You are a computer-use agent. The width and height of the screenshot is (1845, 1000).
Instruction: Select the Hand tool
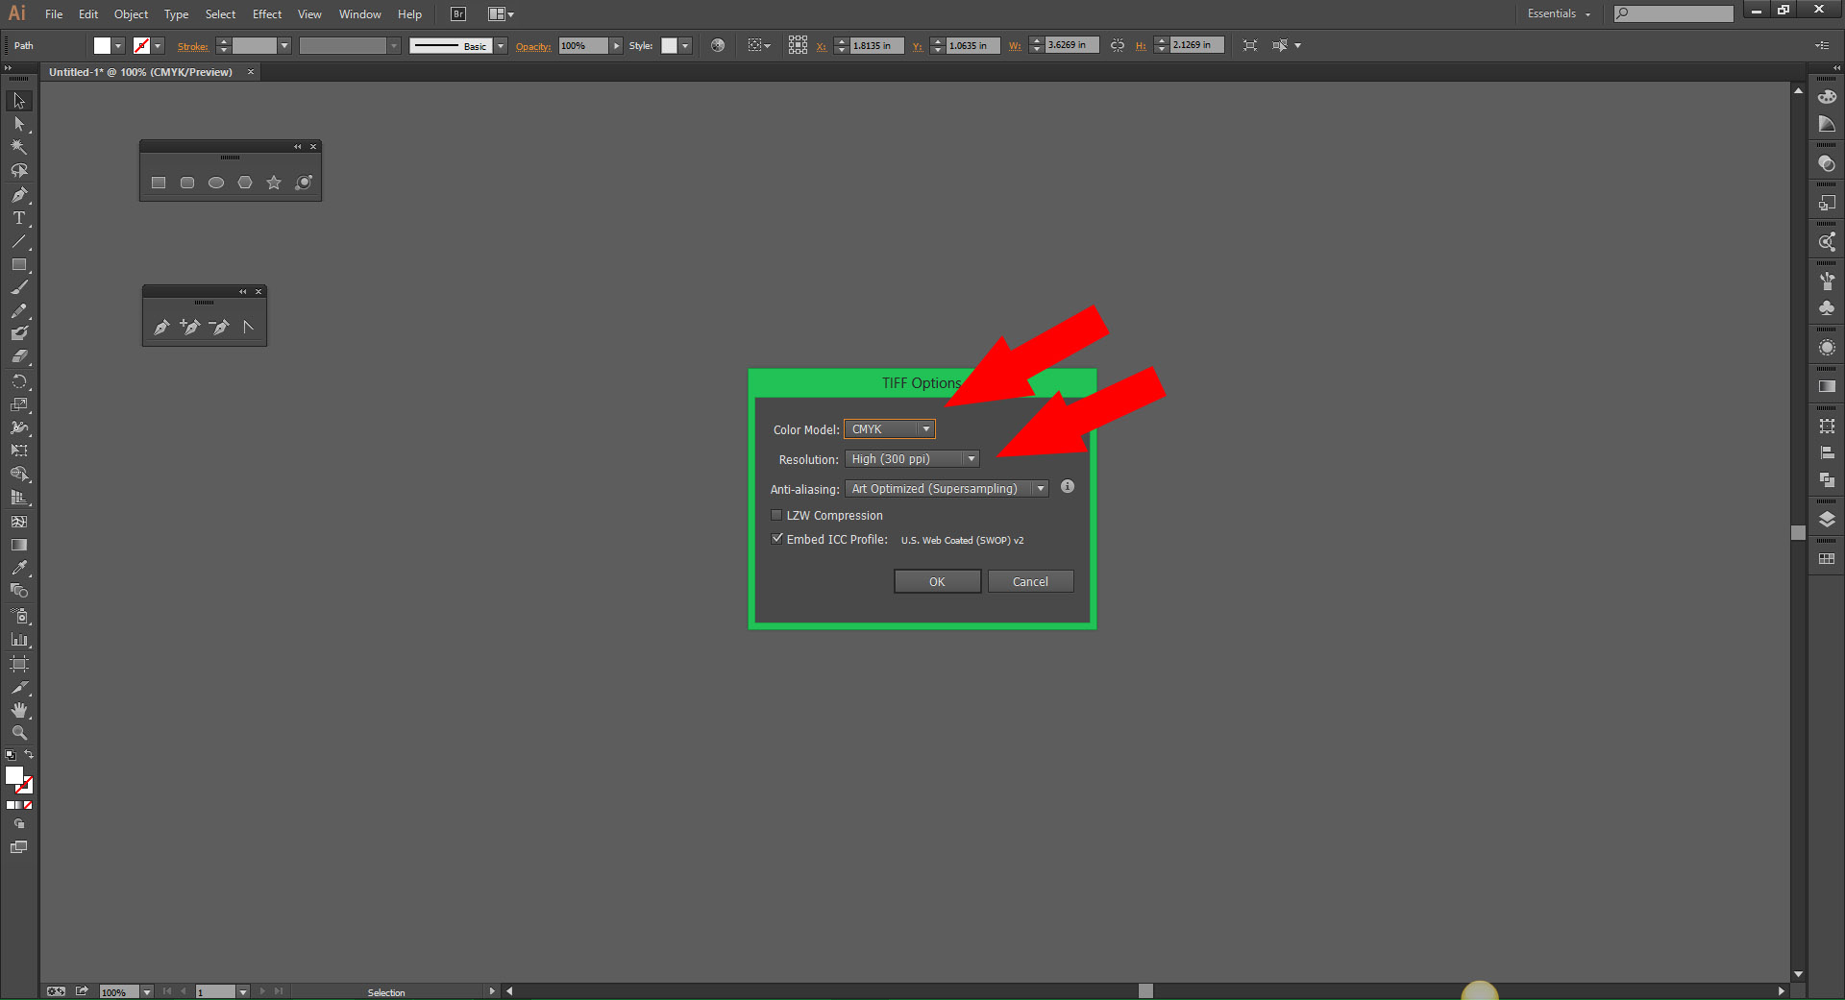click(18, 710)
